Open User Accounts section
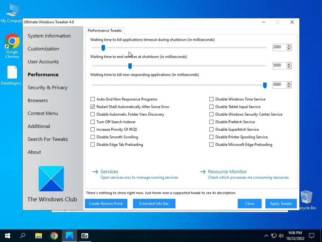 click(x=43, y=62)
